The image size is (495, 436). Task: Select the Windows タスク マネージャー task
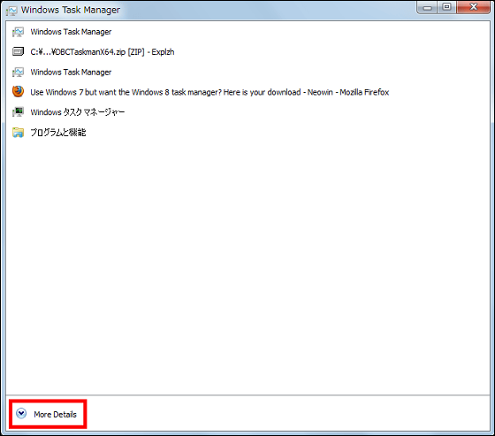click(x=78, y=112)
